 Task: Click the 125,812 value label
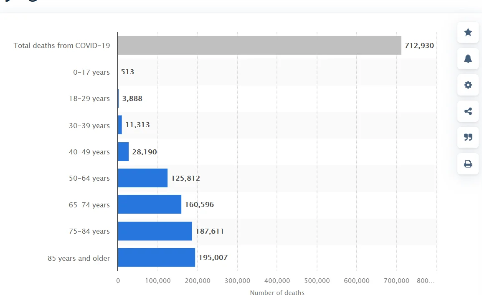[x=185, y=178]
